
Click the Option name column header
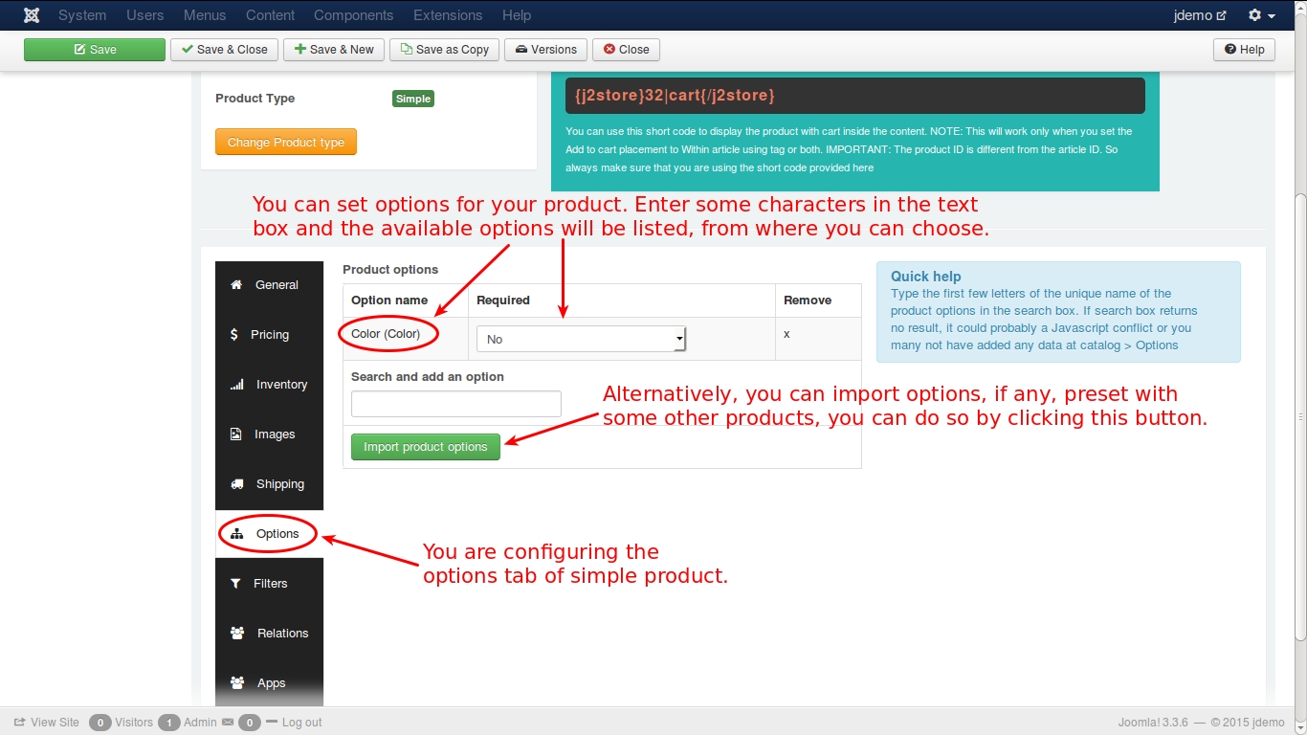(x=389, y=301)
